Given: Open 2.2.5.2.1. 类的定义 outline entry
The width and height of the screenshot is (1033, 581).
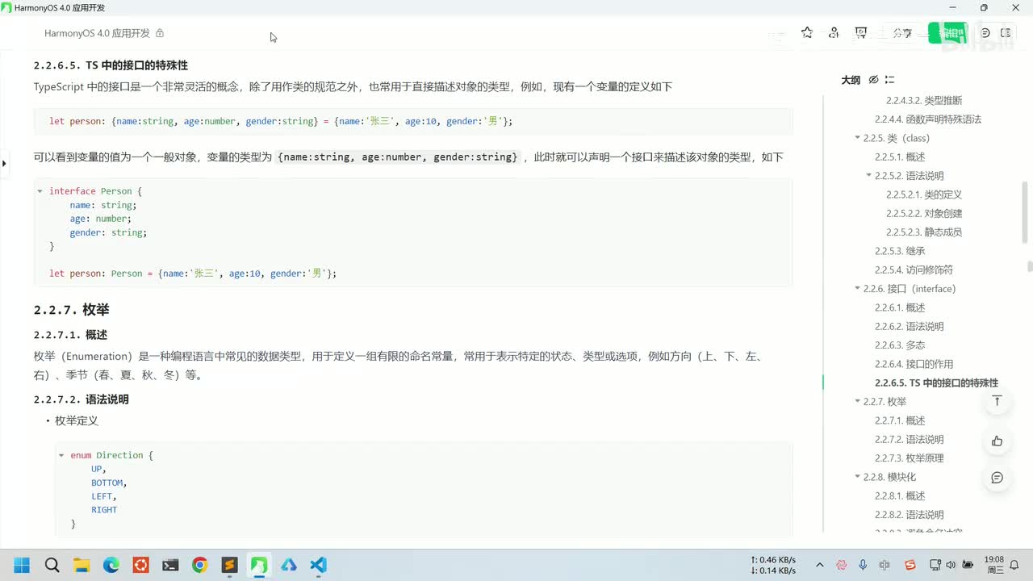Looking at the screenshot, I should [x=924, y=194].
